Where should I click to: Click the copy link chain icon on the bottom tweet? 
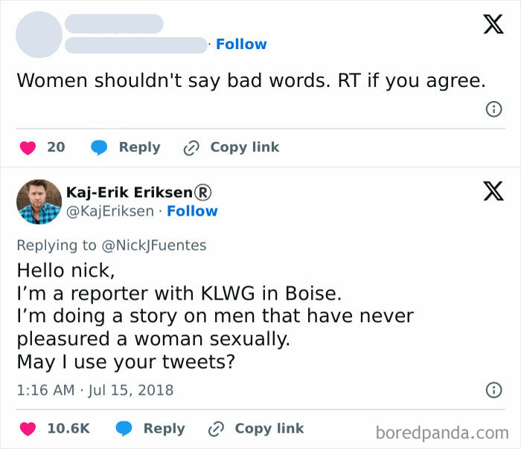(x=215, y=428)
